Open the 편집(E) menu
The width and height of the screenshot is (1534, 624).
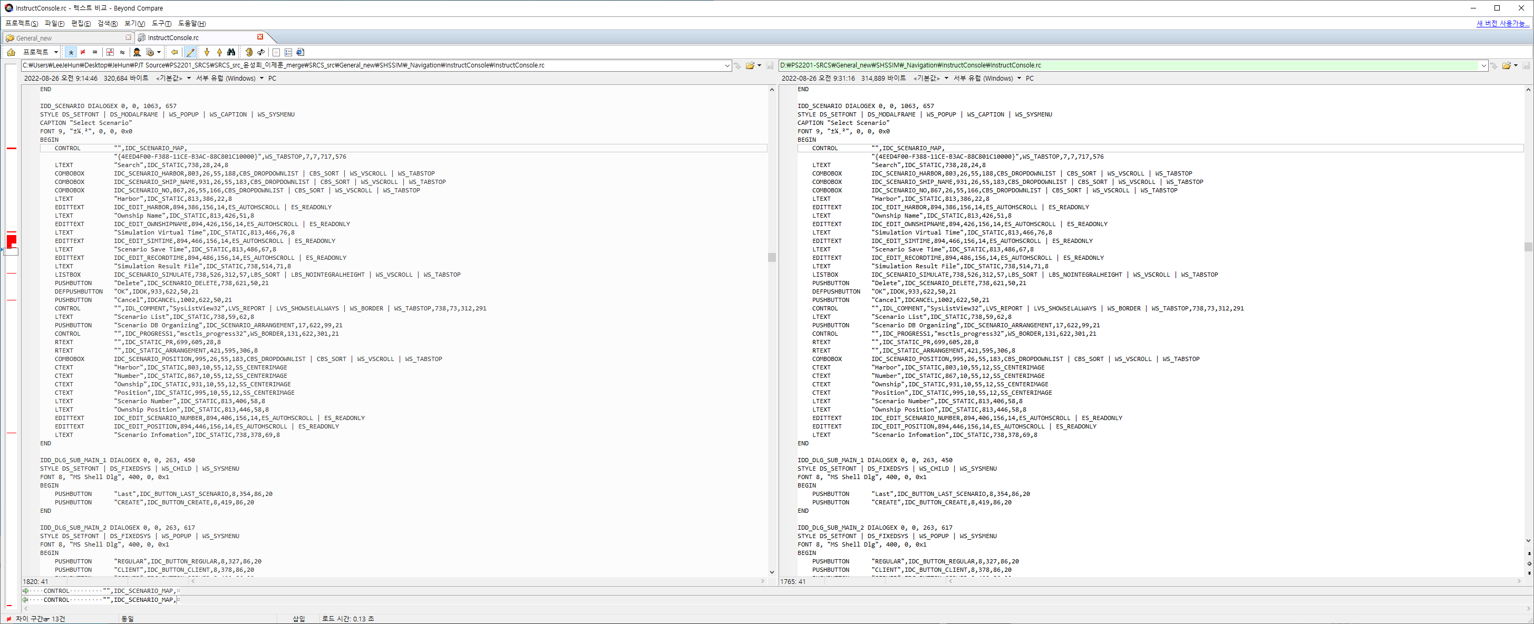[x=81, y=23]
